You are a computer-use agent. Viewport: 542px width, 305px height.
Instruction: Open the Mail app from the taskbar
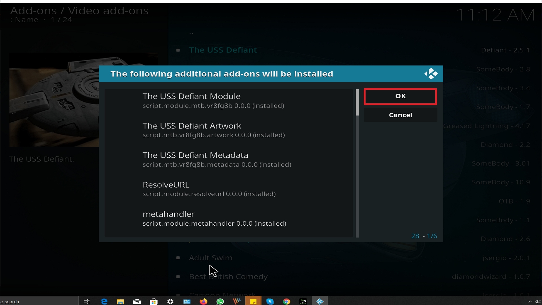[x=137, y=301]
